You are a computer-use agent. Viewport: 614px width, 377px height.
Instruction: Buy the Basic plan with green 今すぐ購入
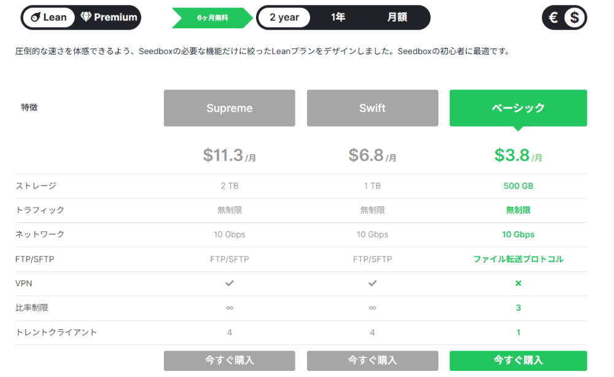tap(518, 360)
